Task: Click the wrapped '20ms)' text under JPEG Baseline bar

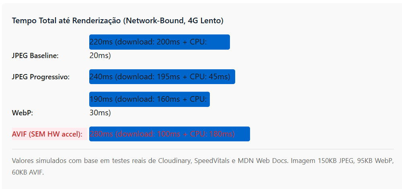Action: click(x=100, y=56)
